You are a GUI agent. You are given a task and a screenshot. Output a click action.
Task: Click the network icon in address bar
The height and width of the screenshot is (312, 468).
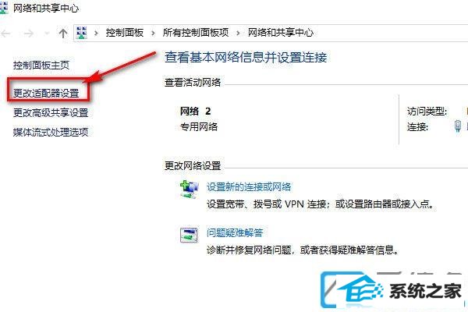click(82, 33)
